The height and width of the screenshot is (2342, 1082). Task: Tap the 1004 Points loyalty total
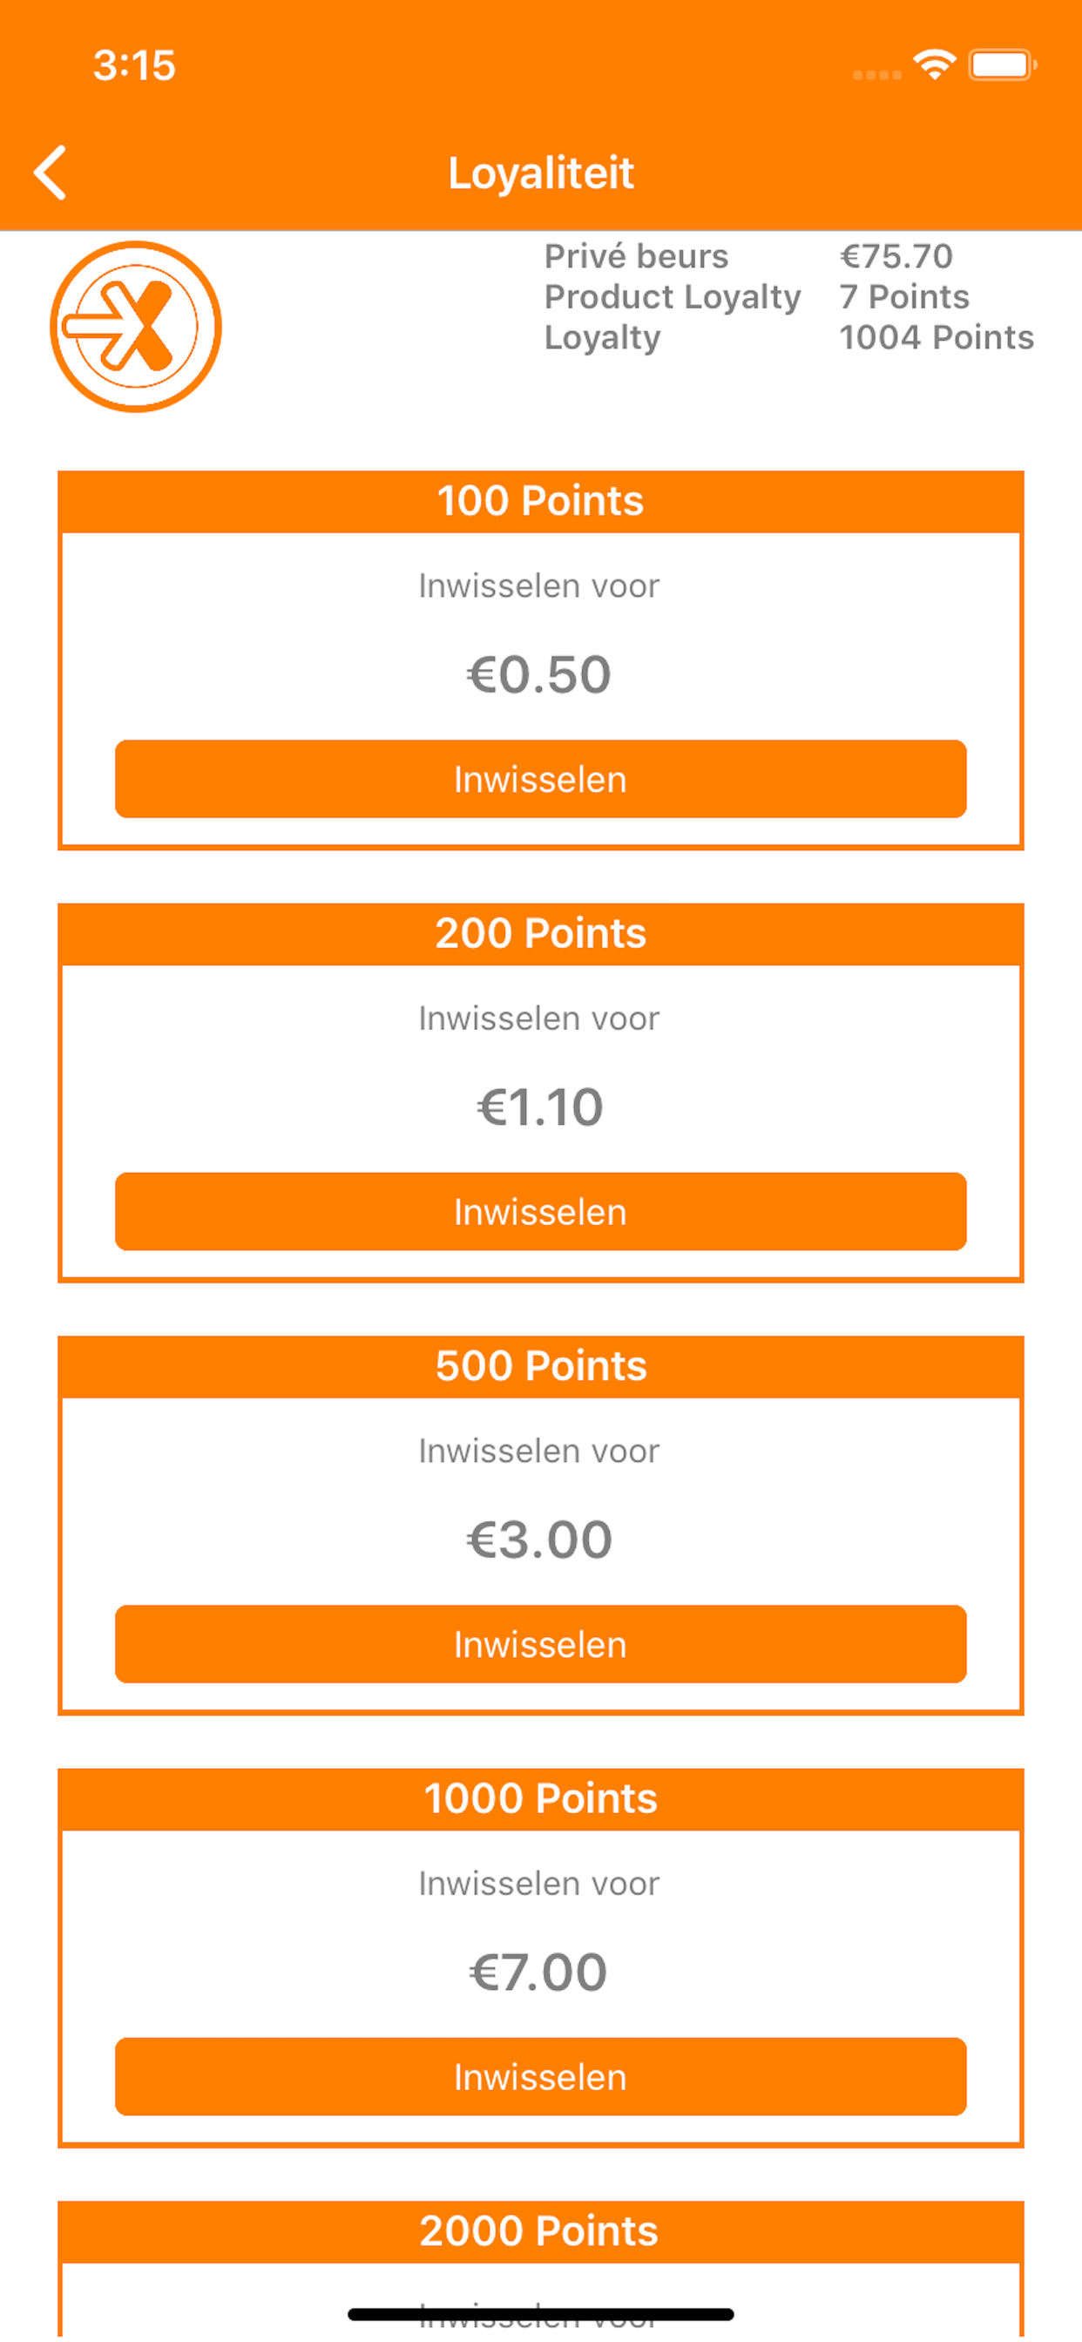[937, 337]
